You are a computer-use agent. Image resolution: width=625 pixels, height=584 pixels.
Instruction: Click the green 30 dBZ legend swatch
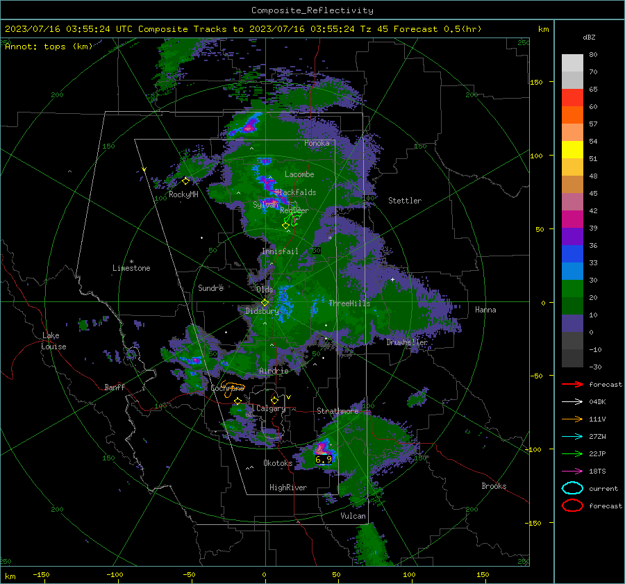point(572,288)
